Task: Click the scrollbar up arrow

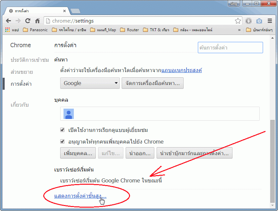Action: tap(272, 38)
